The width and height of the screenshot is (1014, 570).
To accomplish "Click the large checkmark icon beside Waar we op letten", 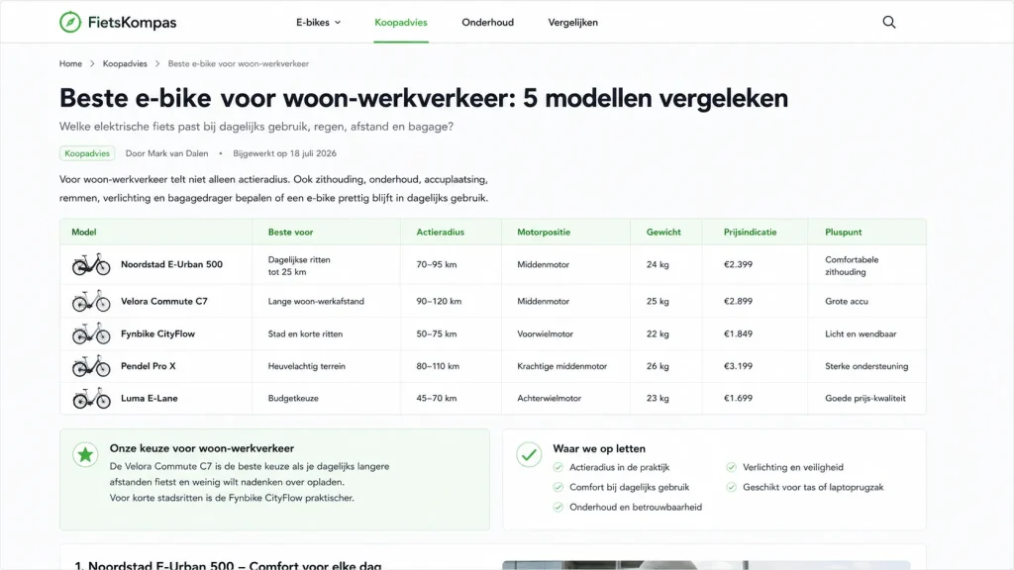I will (x=529, y=455).
